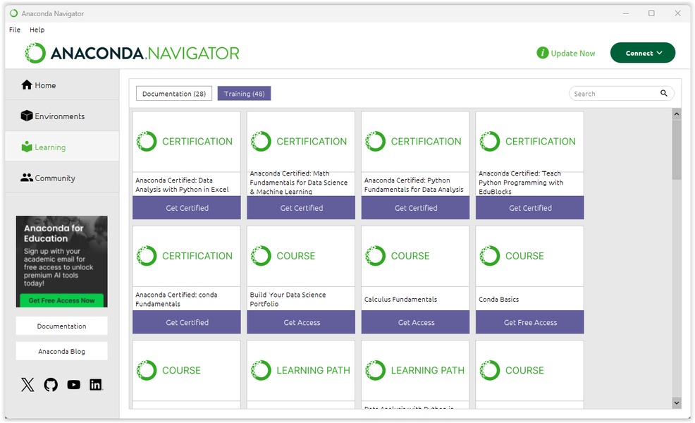Click into the Search input field

[613, 94]
